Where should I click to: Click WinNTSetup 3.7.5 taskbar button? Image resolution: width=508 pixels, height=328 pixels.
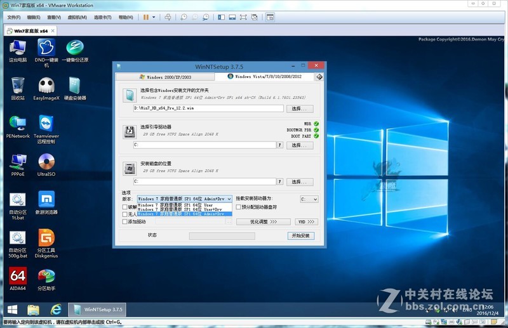tap(97, 310)
